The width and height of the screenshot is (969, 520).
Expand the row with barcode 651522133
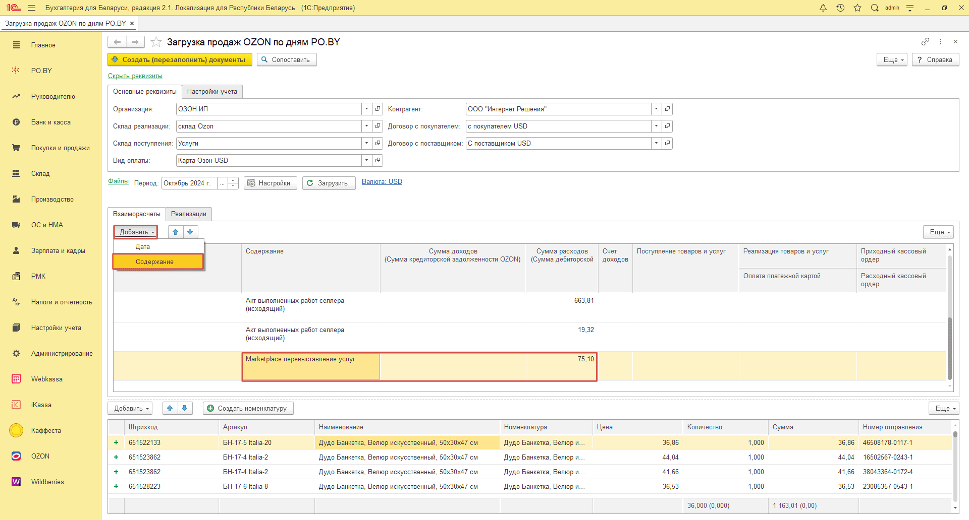click(116, 442)
